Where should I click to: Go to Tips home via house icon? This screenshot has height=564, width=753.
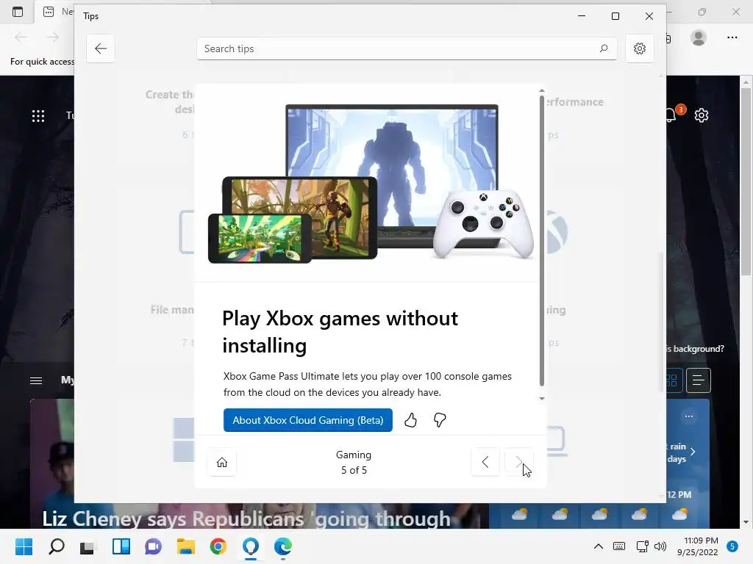pyautogui.click(x=222, y=463)
